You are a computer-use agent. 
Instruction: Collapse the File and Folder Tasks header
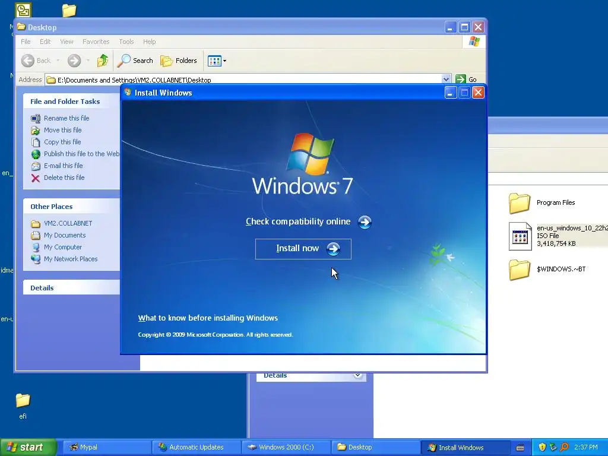point(71,101)
